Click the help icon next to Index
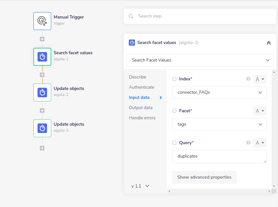The width and height of the screenshot is (278, 207). 248,79
